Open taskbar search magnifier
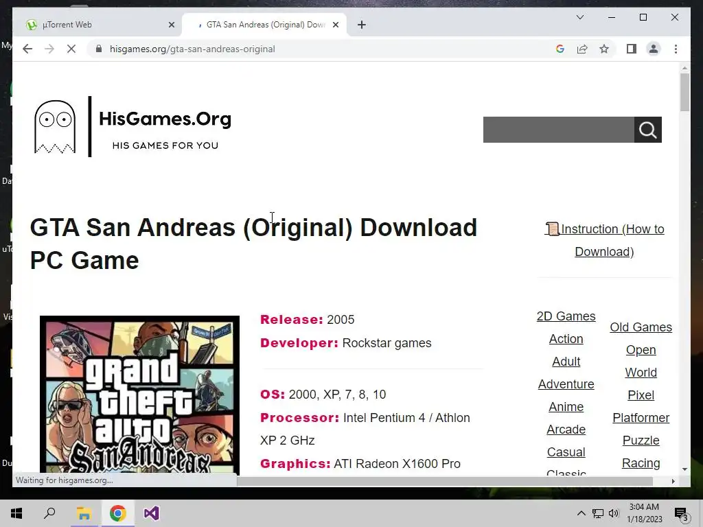Viewport: 703px width, 527px height. pos(49,513)
